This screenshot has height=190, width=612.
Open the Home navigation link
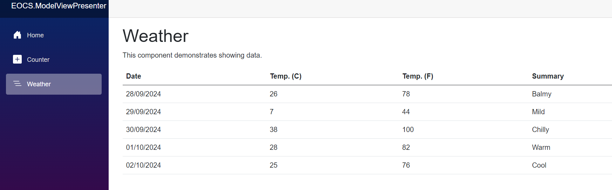point(54,35)
